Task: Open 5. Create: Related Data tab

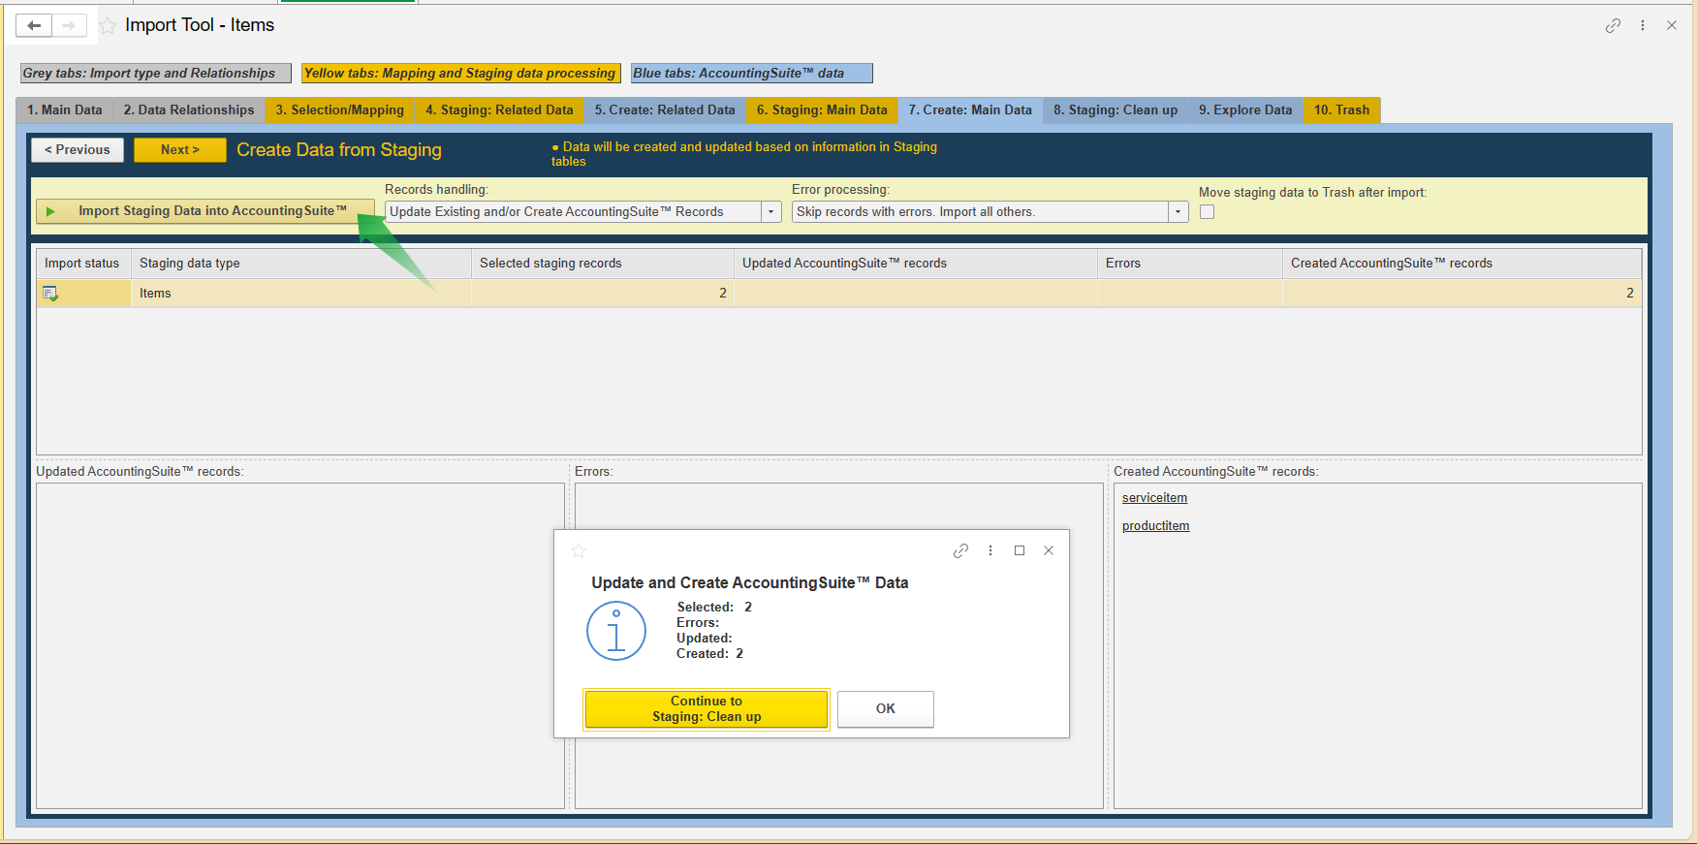Action: pos(665,110)
